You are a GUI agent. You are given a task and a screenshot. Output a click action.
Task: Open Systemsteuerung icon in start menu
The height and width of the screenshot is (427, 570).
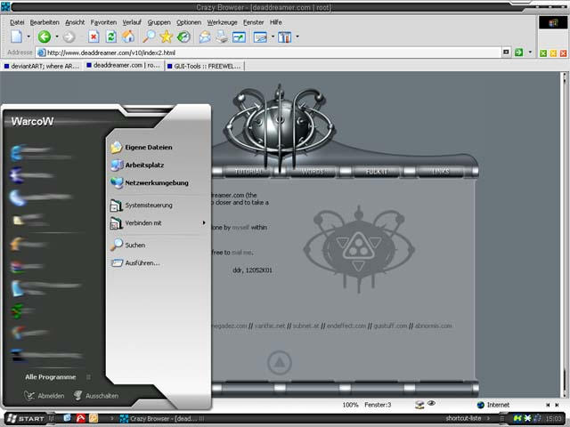(117, 205)
